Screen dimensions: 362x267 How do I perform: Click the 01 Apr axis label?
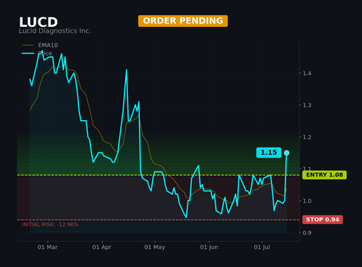pos(101,247)
